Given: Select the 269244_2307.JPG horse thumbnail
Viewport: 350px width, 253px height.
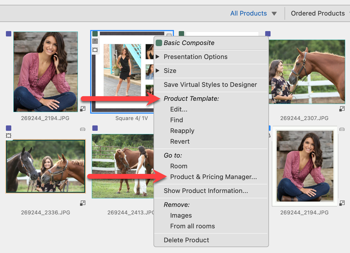Looking at the screenshot, I should (x=307, y=72).
